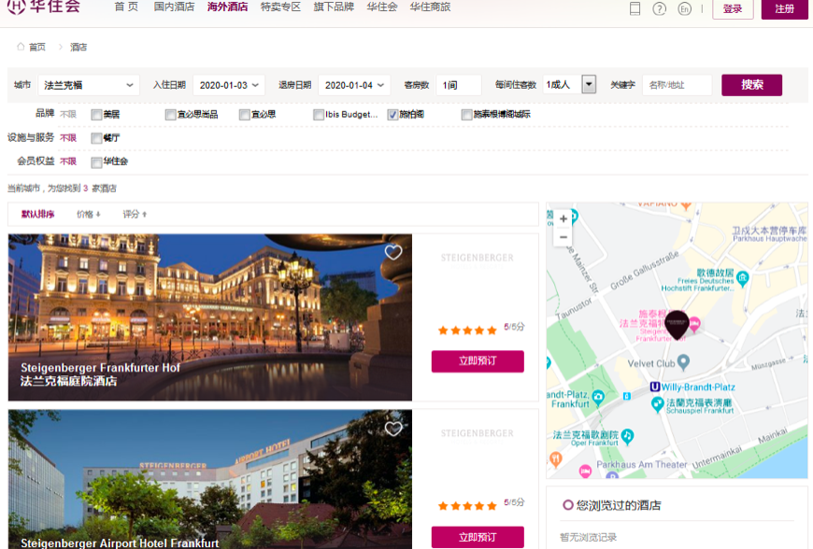Click Willy-Brandt-Platz U-Bahn icon on map
Viewport: 813px width, 549px height.
[655, 387]
